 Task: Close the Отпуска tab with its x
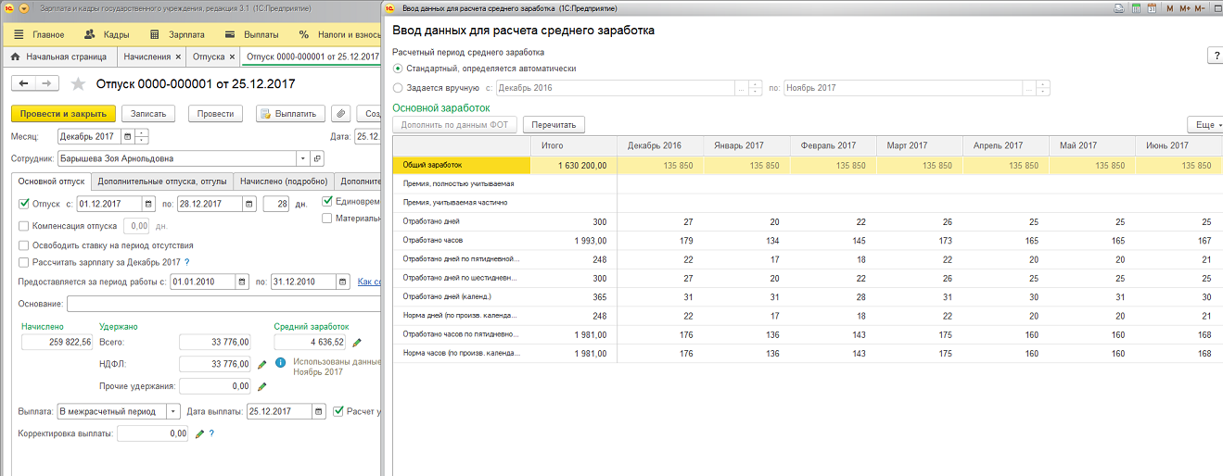233,56
